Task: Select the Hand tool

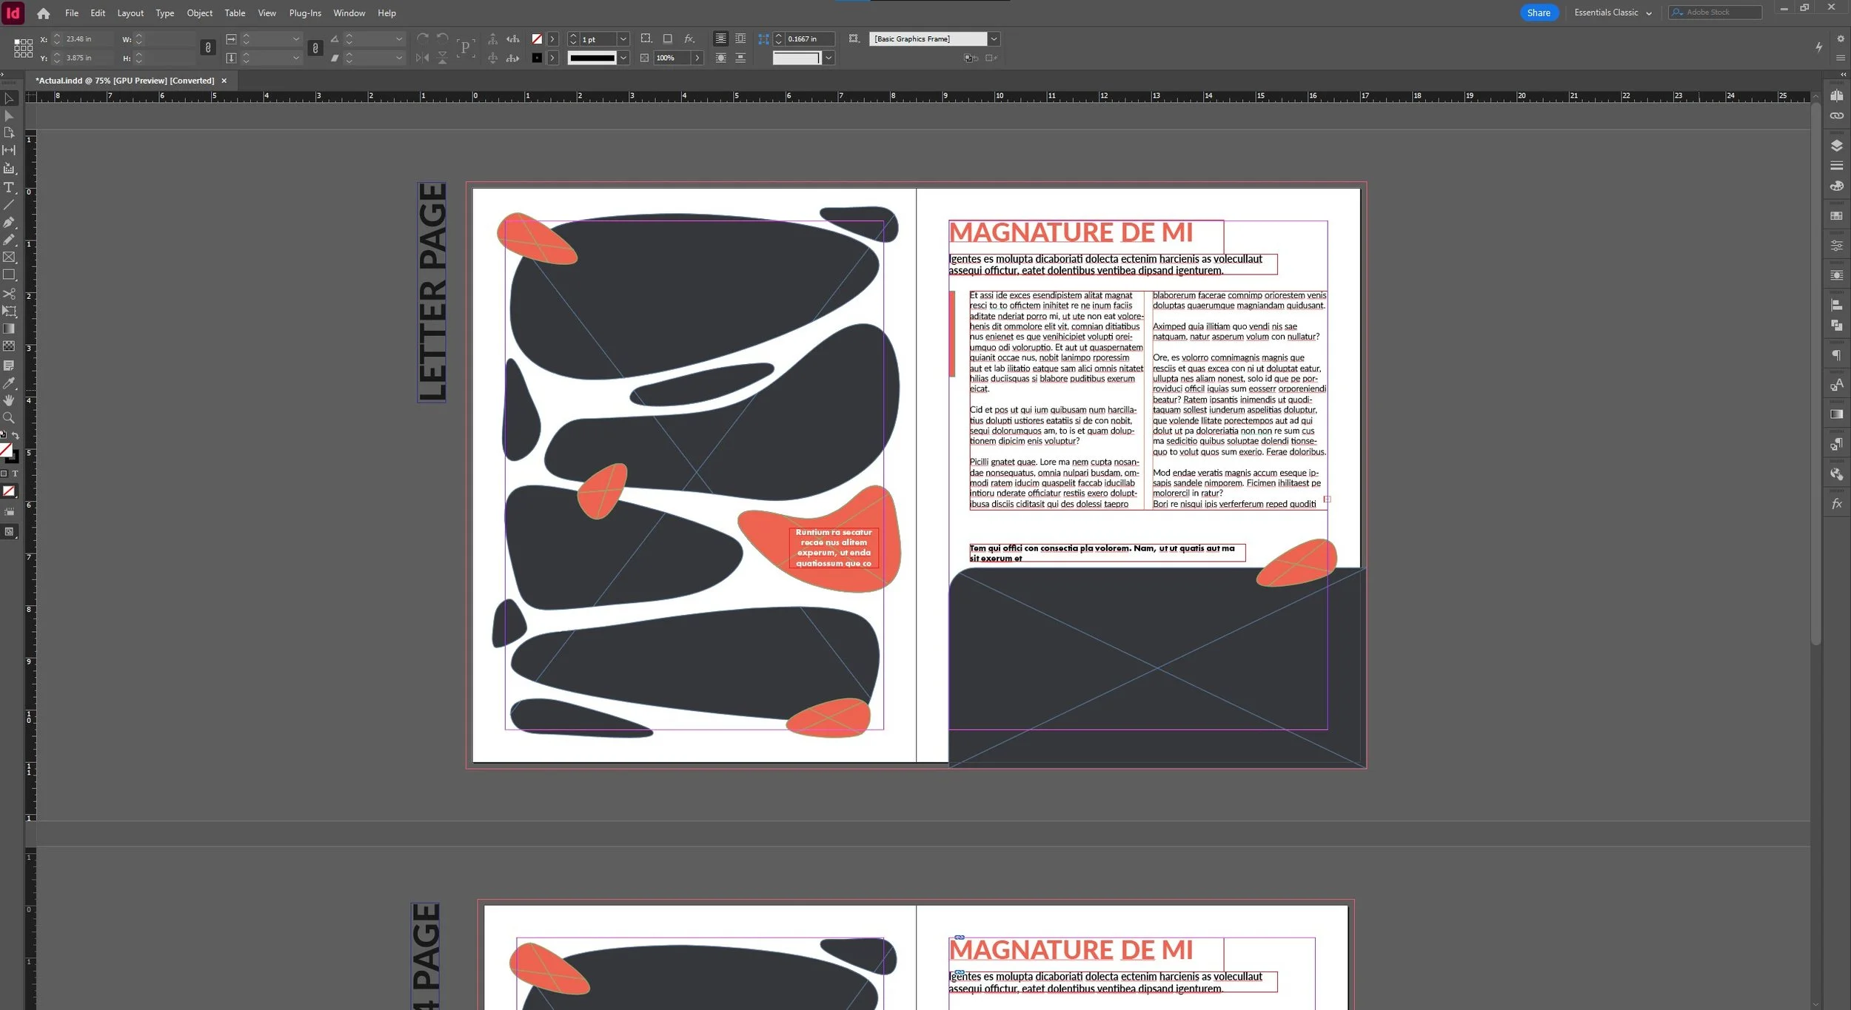Action: [x=9, y=400]
